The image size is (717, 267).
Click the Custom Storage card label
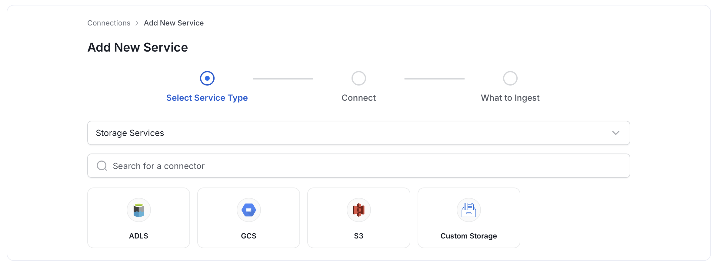[x=469, y=236]
